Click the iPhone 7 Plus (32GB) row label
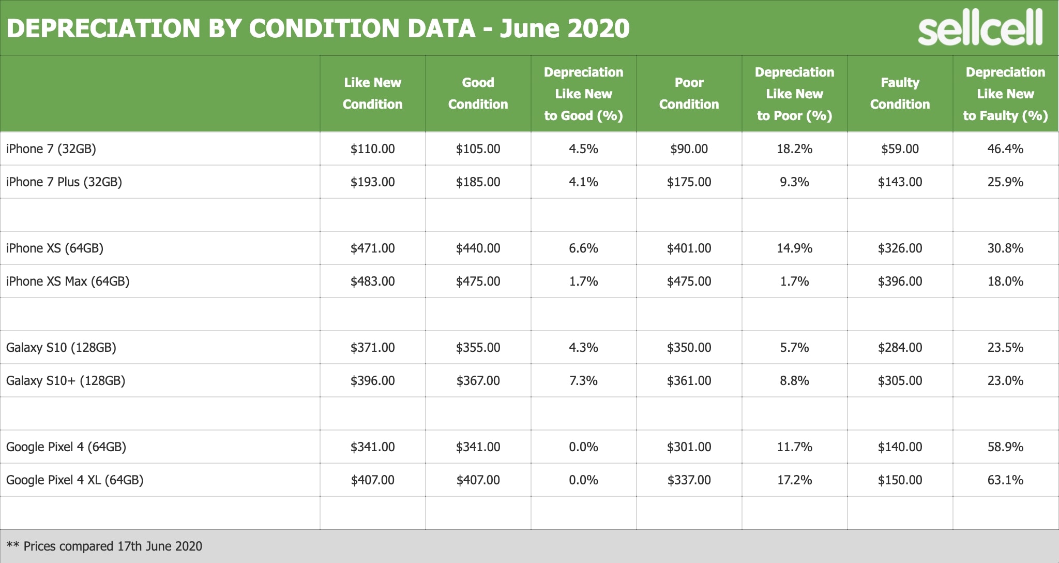 pyautogui.click(x=64, y=182)
